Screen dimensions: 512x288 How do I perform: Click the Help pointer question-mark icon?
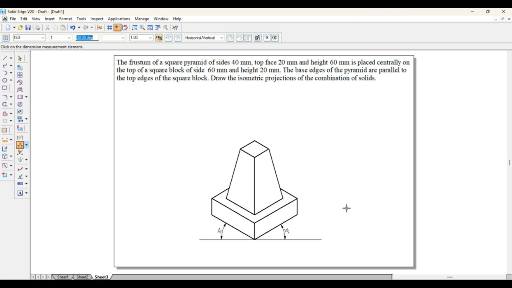tap(175, 28)
